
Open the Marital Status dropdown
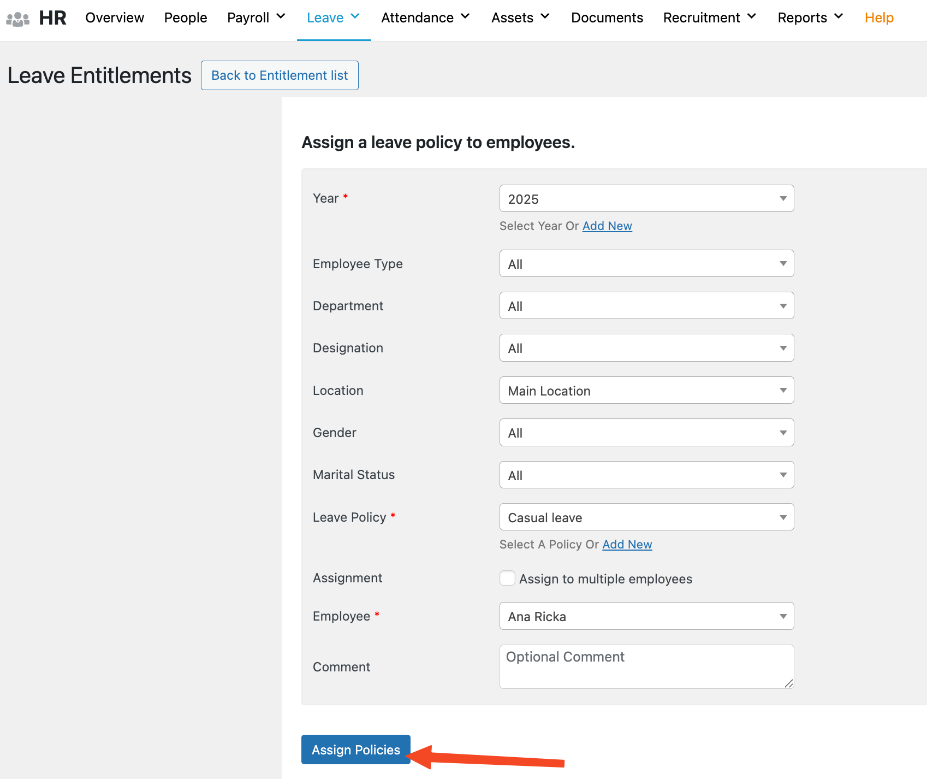click(646, 475)
